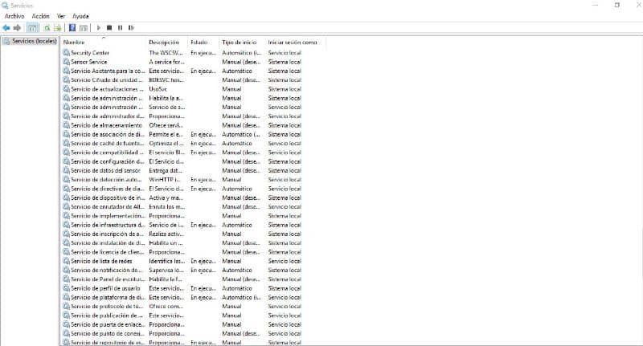This screenshot has height=346, width=643.
Task: Click the BDESVC hos... description cell
Action: pyautogui.click(x=166, y=79)
